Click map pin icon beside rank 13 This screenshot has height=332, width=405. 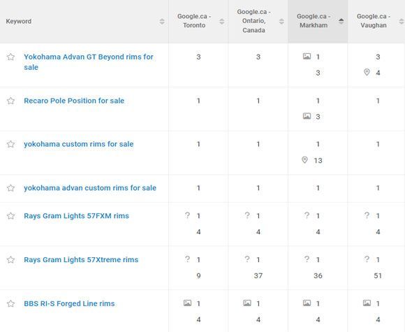point(304,160)
